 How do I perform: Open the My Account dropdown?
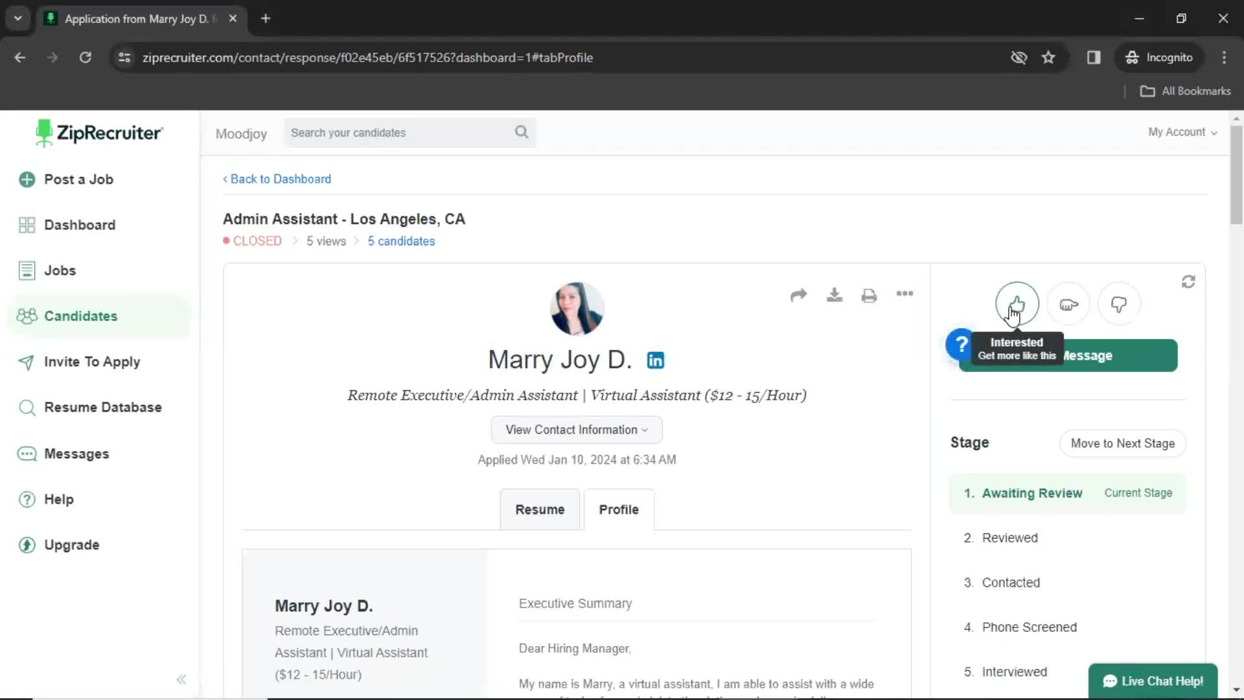tap(1182, 132)
